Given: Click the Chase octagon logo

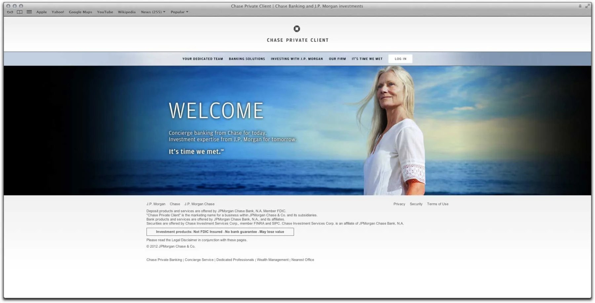Looking at the screenshot, I should pos(297,29).
